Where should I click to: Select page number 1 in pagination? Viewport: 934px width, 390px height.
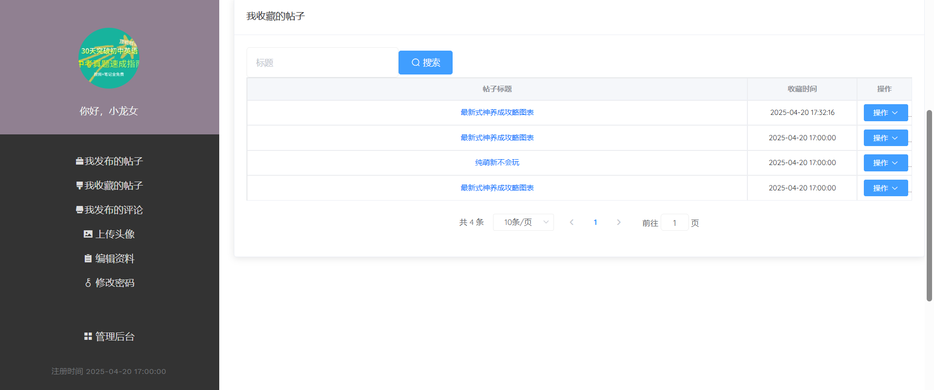point(595,222)
